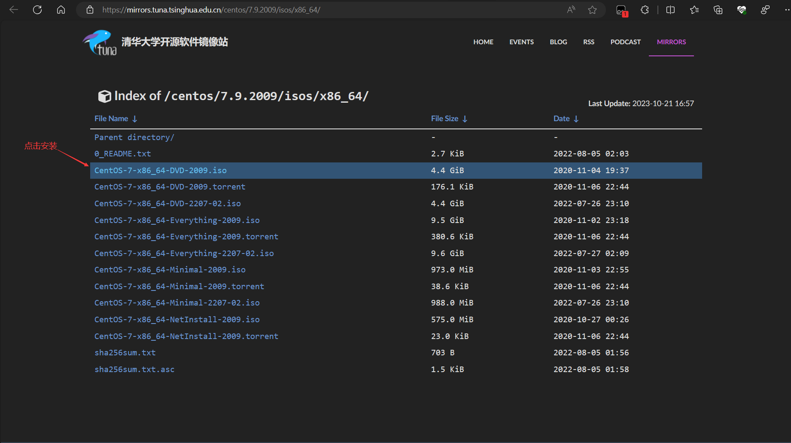Open the EVENTS page
791x443 pixels.
coord(521,42)
